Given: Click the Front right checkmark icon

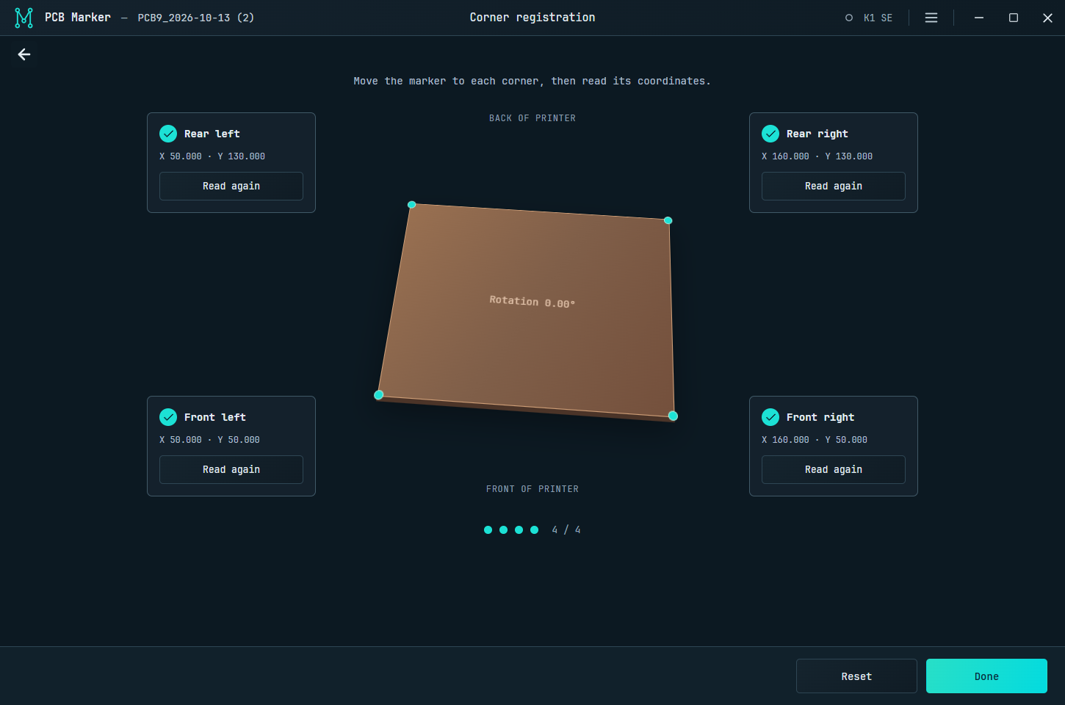Looking at the screenshot, I should (x=770, y=417).
